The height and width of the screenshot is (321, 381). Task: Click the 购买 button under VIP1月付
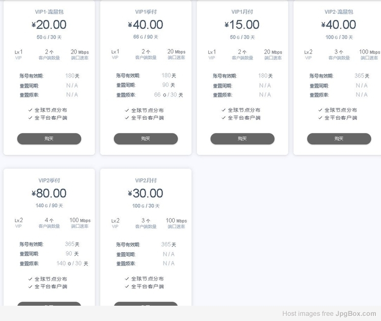(x=242, y=139)
